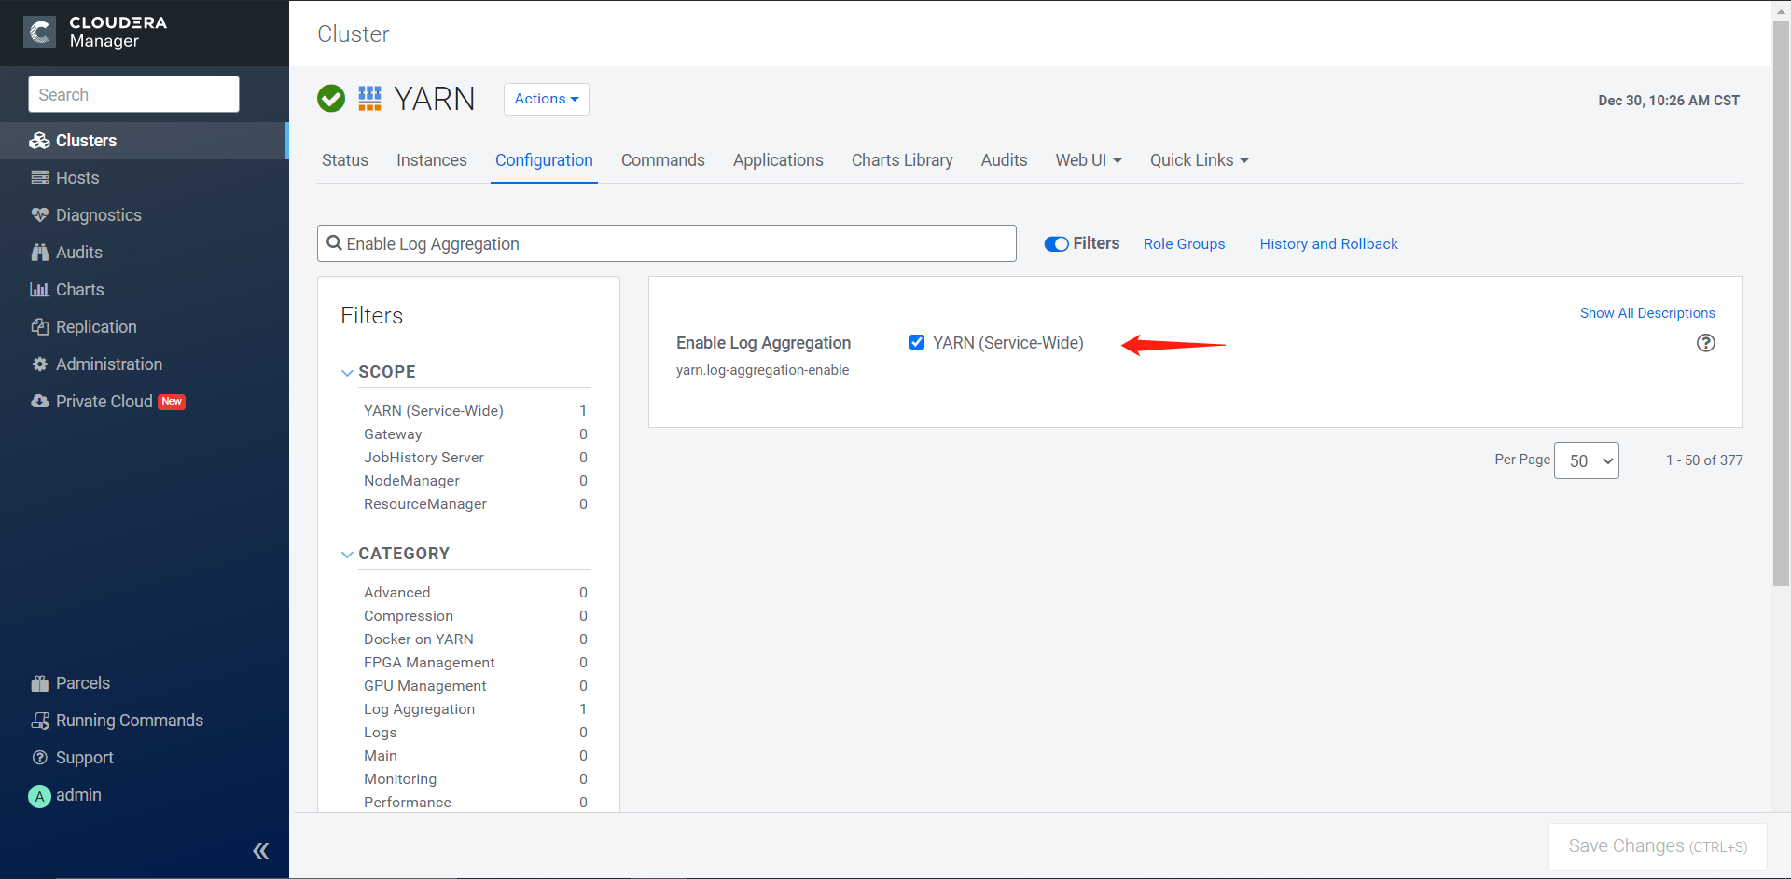Select the Configuration tab
This screenshot has width=1791, height=879.
pyautogui.click(x=544, y=160)
